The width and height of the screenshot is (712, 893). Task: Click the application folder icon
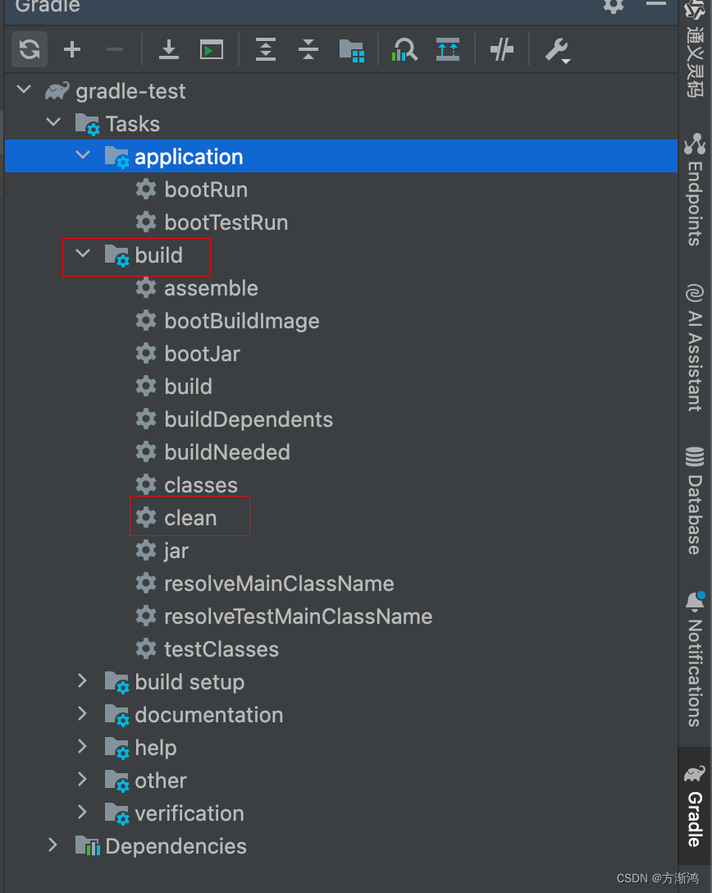click(117, 157)
